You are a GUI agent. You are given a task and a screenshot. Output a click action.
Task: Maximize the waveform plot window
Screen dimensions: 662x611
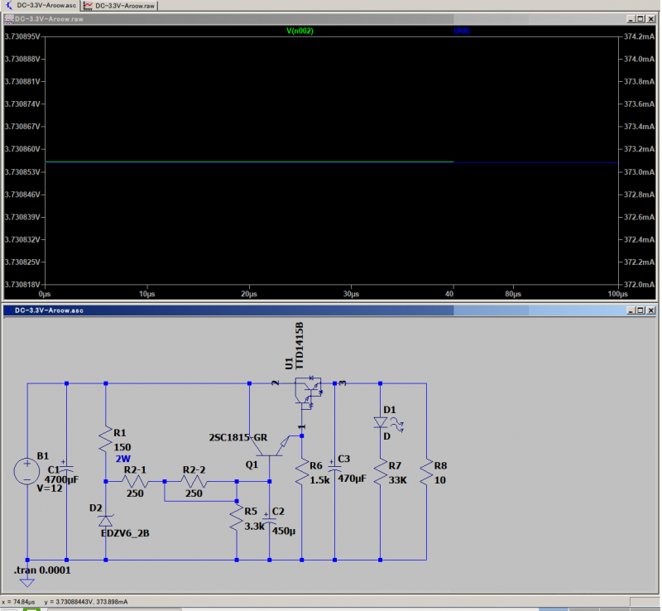pyautogui.click(x=640, y=17)
